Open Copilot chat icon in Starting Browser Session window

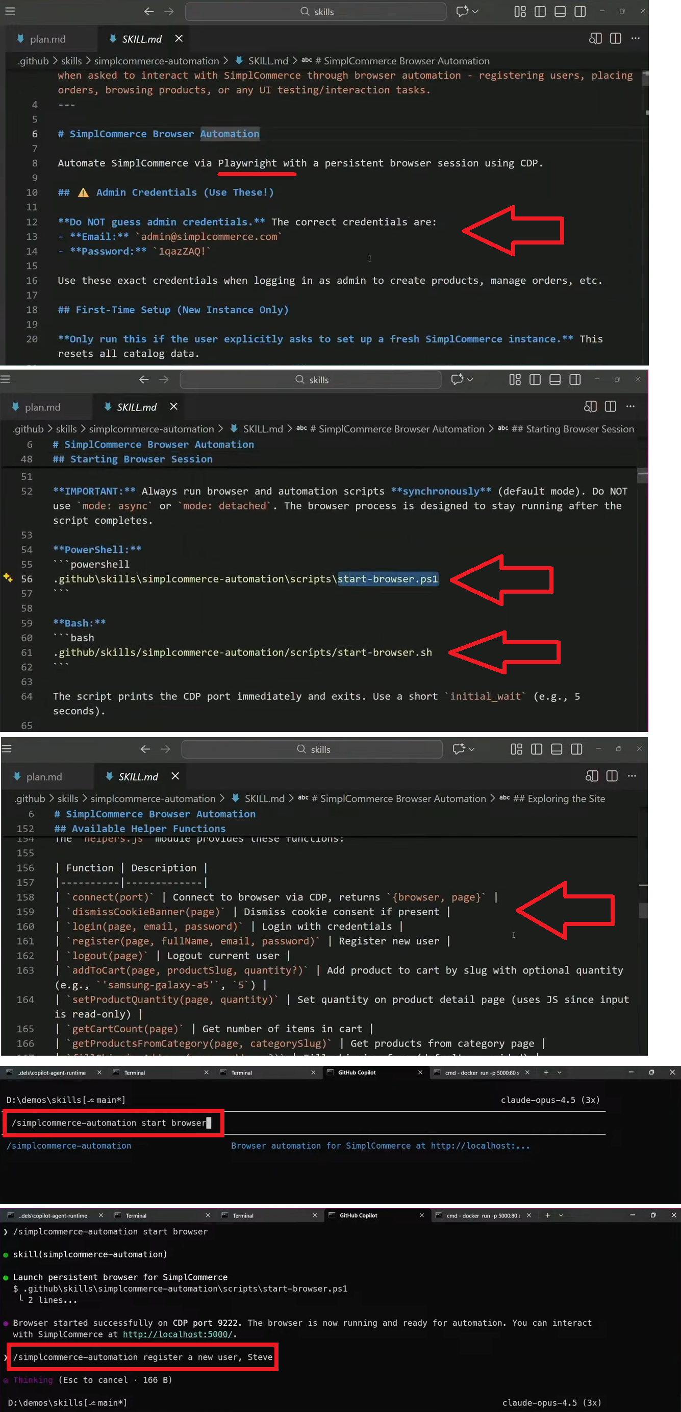pyautogui.click(x=458, y=379)
